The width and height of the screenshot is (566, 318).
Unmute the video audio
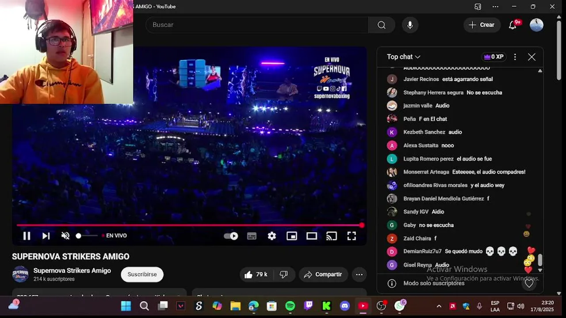pos(65,236)
